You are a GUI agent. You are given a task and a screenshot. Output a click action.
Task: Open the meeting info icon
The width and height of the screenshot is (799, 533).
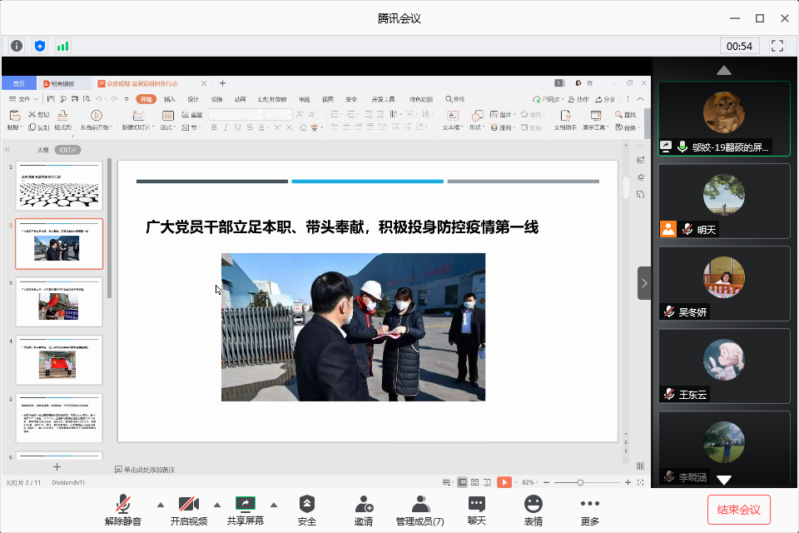(17, 46)
